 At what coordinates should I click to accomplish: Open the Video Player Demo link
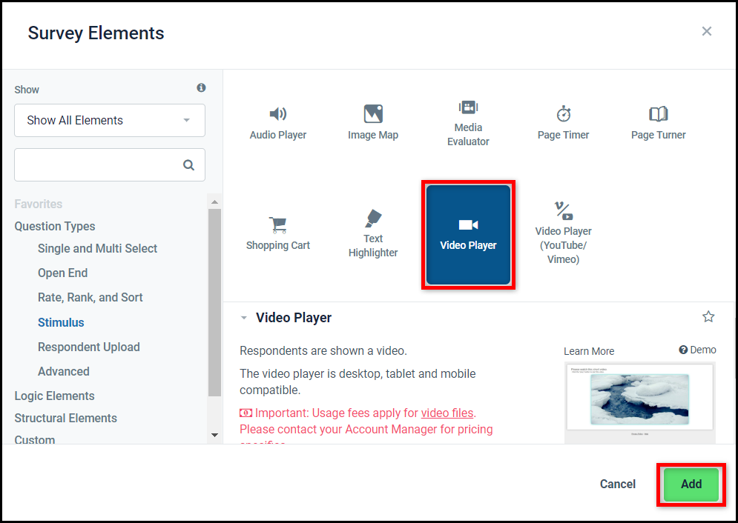pyautogui.click(x=697, y=350)
